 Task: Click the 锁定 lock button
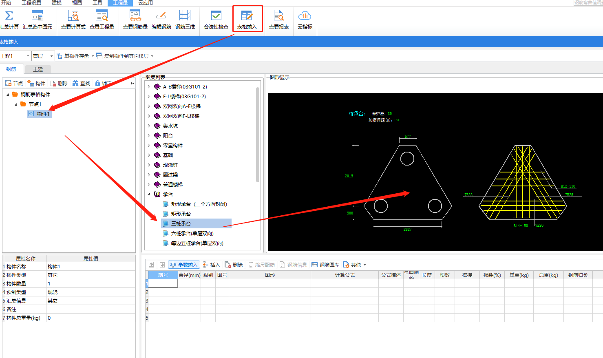coord(103,83)
